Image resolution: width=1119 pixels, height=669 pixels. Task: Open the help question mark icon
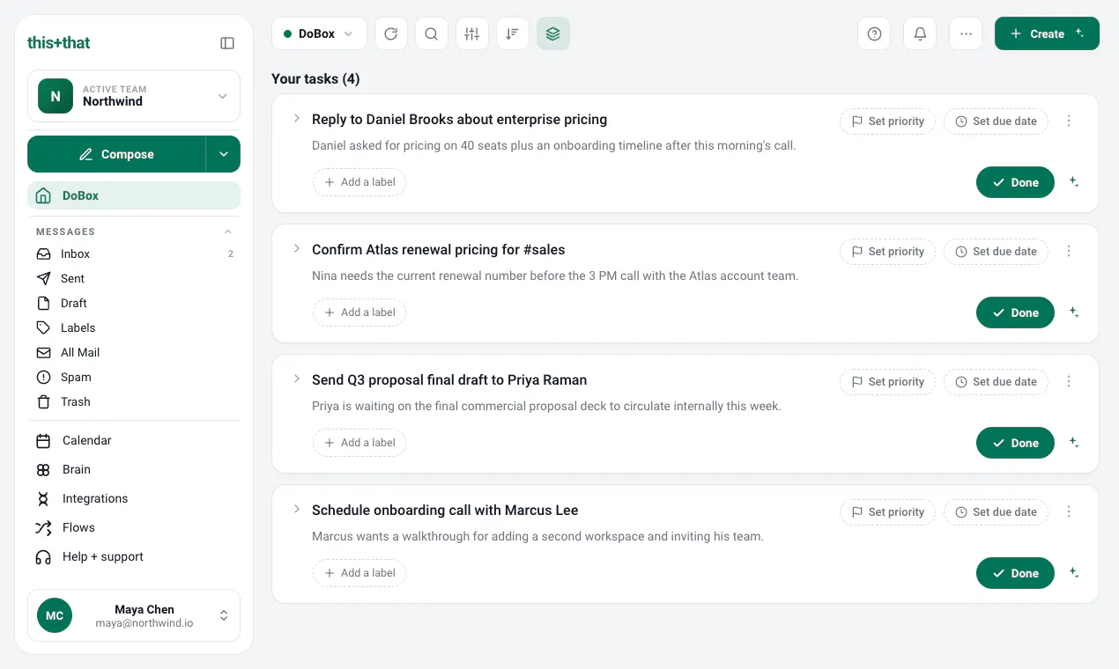tap(874, 34)
